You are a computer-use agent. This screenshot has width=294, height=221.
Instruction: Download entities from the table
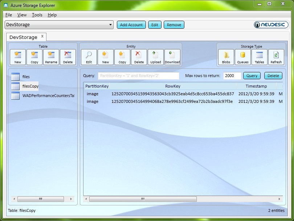[172, 57]
